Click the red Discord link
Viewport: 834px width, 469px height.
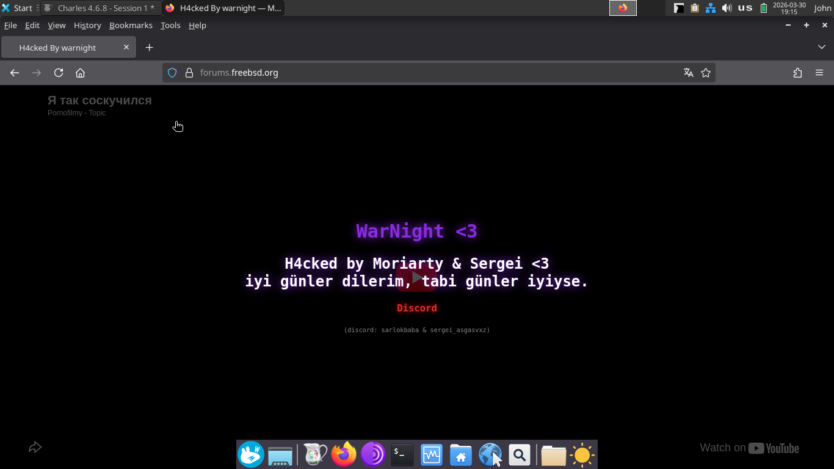tap(417, 308)
